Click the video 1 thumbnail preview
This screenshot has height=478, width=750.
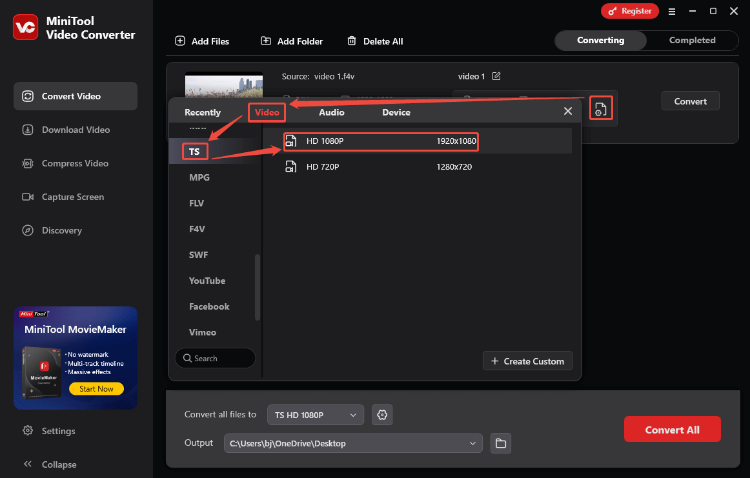coord(224,85)
